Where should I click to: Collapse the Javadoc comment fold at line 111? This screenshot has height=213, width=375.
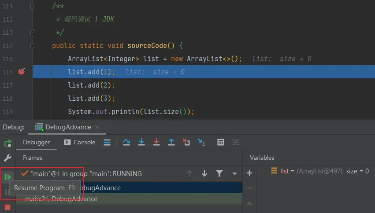pos(33,7)
